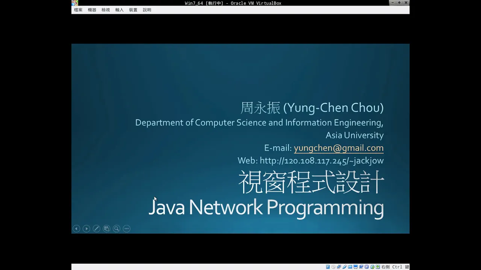Click the 視窗程式設計 heading on slide
481x270 pixels.
coord(311,182)
